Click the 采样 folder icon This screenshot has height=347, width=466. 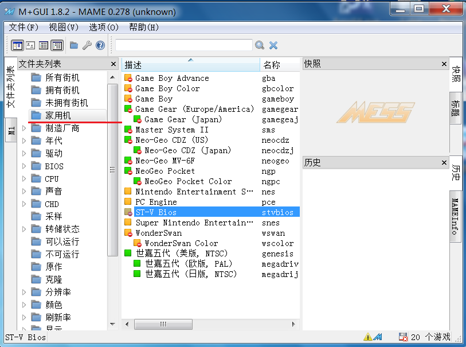tap(36, 216)
